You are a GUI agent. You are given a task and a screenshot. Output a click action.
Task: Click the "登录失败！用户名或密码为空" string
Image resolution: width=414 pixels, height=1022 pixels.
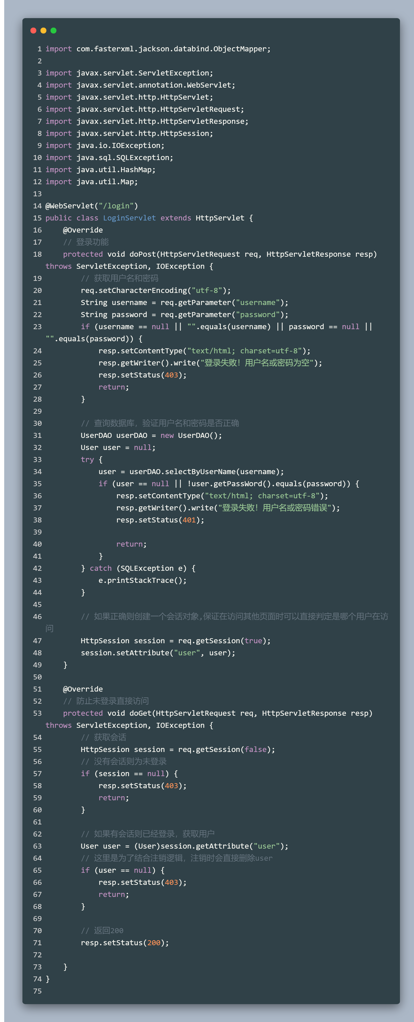pyautogui.click(x=257, y=363)
